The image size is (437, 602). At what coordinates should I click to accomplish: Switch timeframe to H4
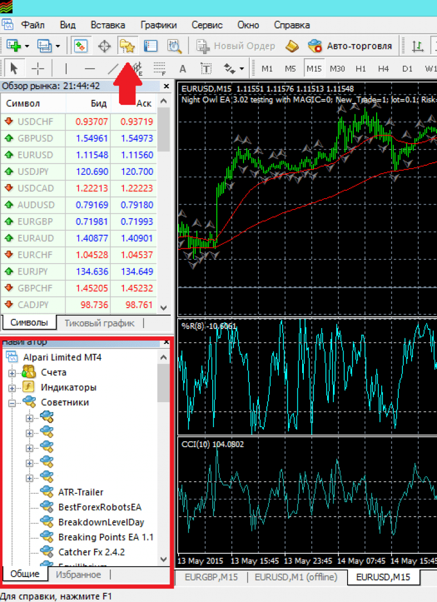(x=384, y=69)
